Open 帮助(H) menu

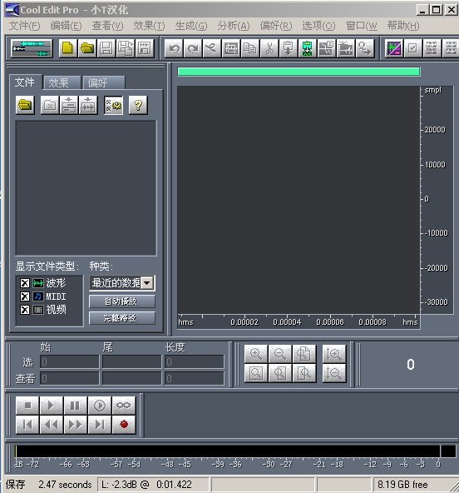[x=403, y=26]
